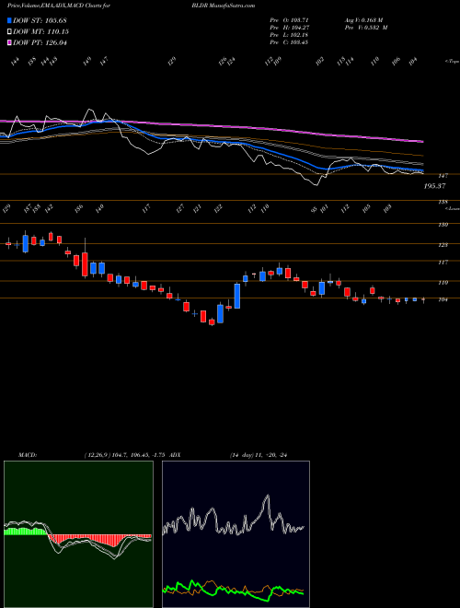460x608 pixels.
Task: Select MACD values '(12,26,9) 104.7, 106.45, -1.75'
Action: pos(125,455)
